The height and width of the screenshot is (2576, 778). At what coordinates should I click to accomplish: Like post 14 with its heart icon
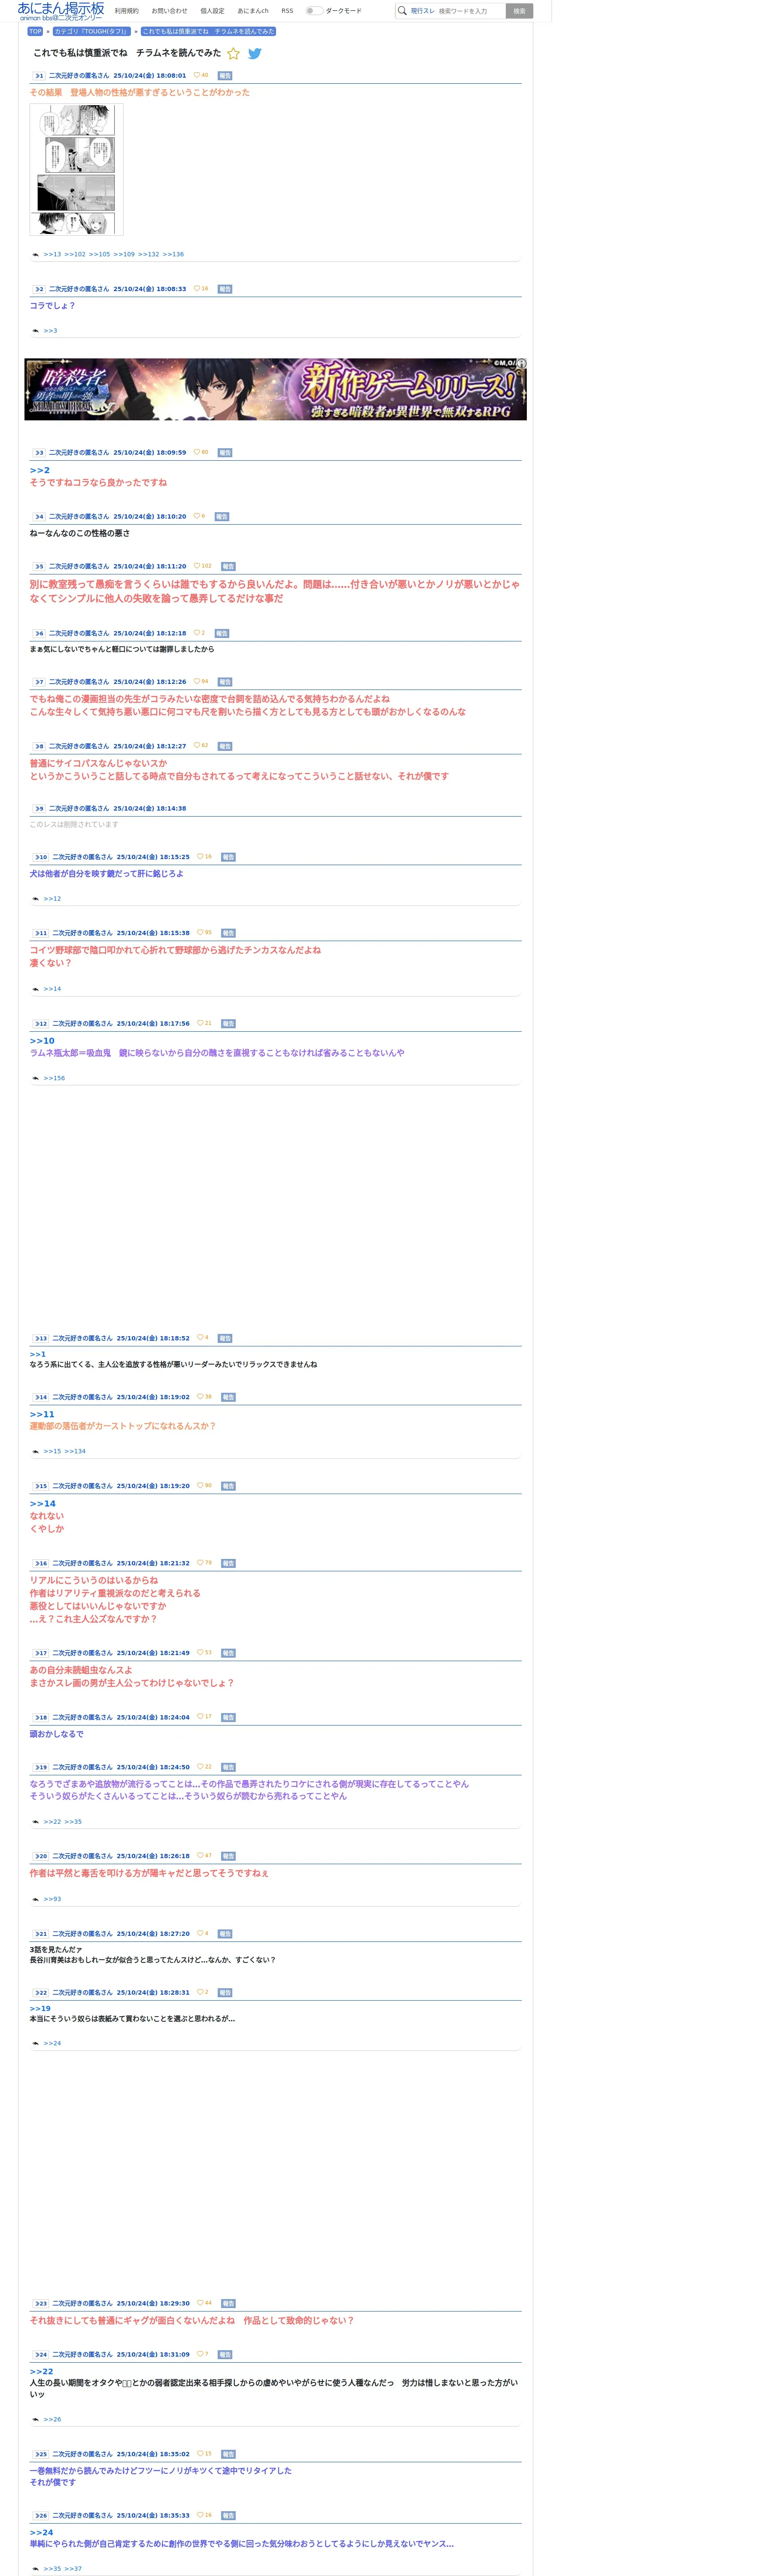point(200,1397)
